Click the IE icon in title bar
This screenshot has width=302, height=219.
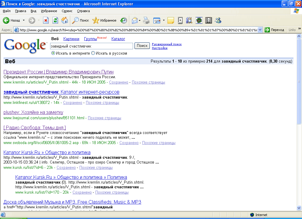pos(3,4)
